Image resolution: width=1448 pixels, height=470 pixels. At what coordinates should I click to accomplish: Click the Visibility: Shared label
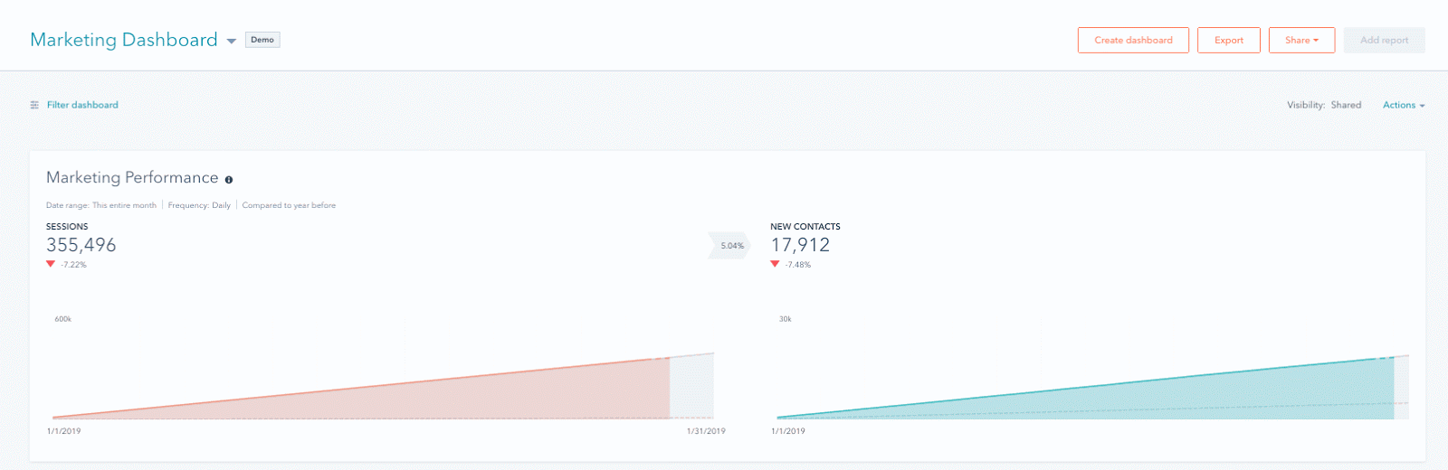(1323, 105)
